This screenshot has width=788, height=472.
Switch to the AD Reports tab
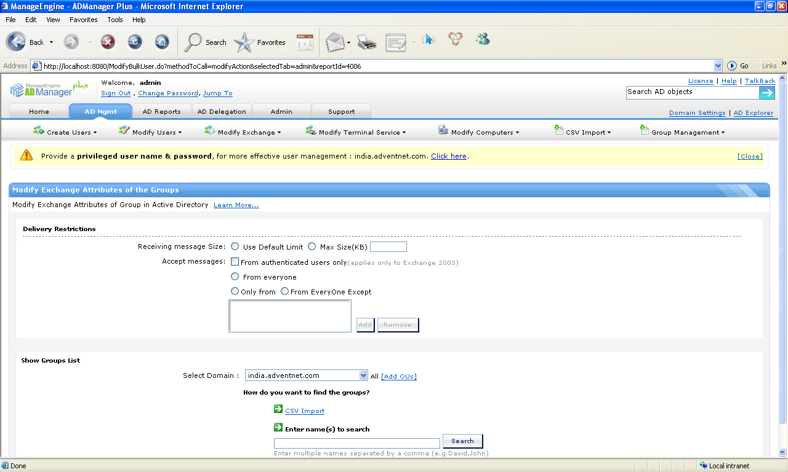[161, 111]
